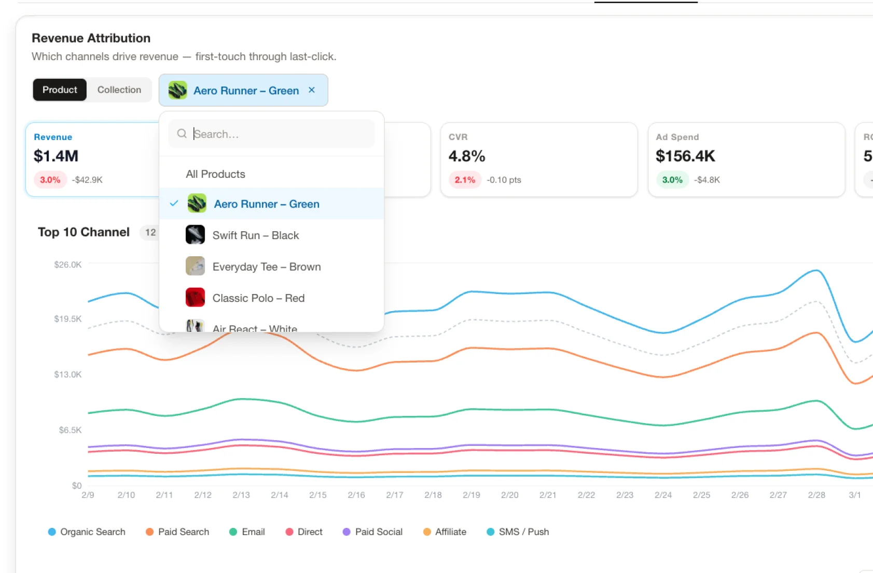Click the Aero Runner shoe thumbnail in filter chip
873x573 pixels.
pos(178,90)
